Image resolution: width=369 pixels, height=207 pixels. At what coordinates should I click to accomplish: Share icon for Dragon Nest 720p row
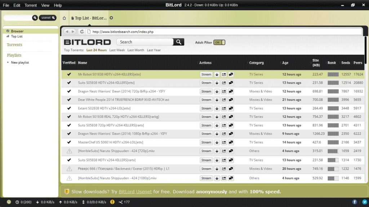click(x=224, y=91)
